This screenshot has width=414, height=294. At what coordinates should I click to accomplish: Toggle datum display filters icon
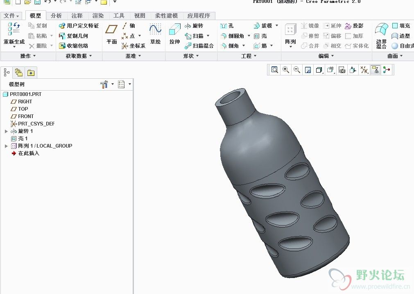point(364,70)
